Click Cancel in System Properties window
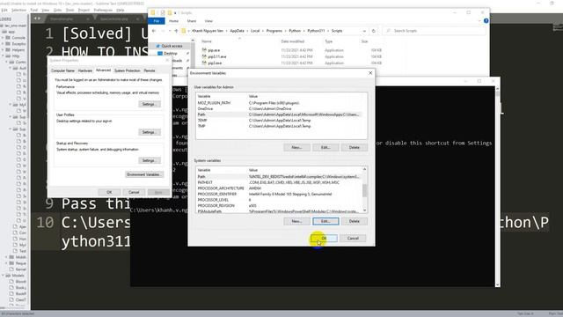 tap(134, 192)
